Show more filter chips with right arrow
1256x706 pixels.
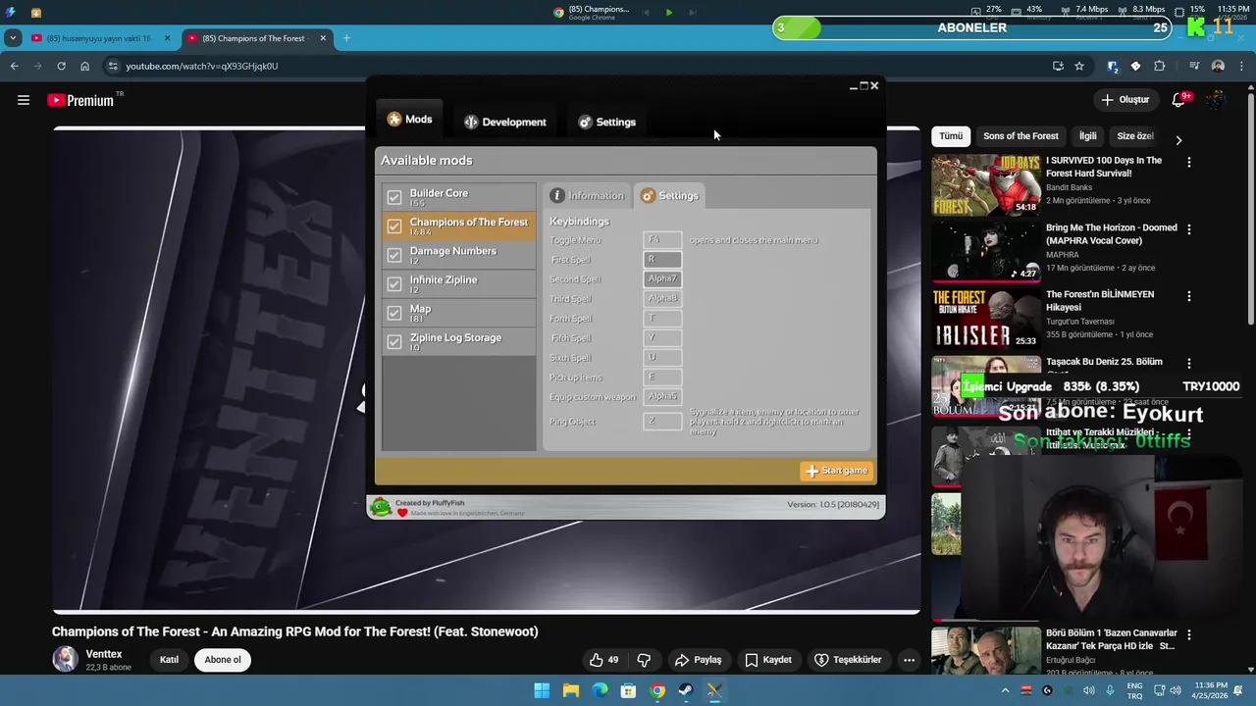coord(1178,140)
